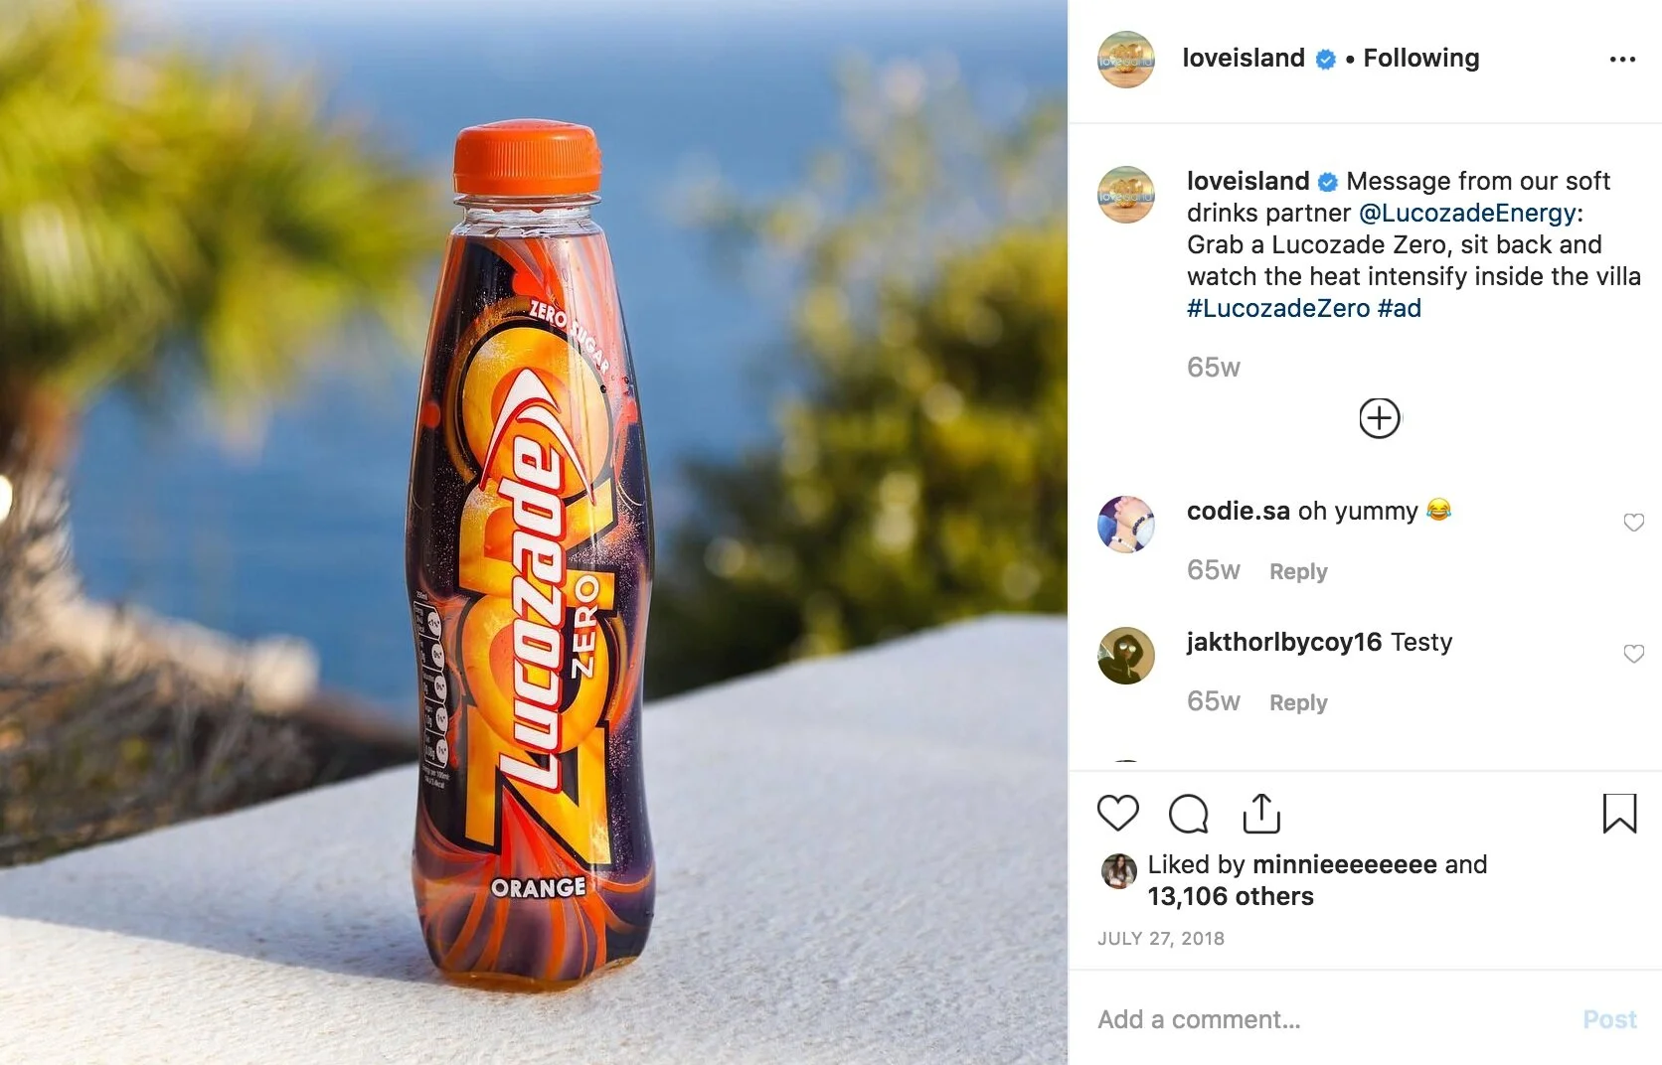The image size is (1662, 1065).
Task: Save the post with the bookmark icon
Action: (1619, 813)
